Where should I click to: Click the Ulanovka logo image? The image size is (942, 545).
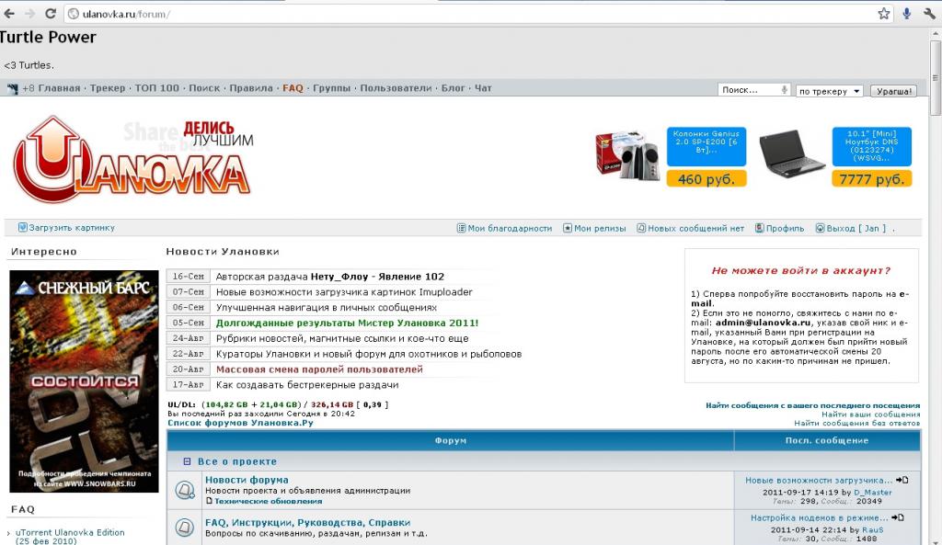pos(133,159)
